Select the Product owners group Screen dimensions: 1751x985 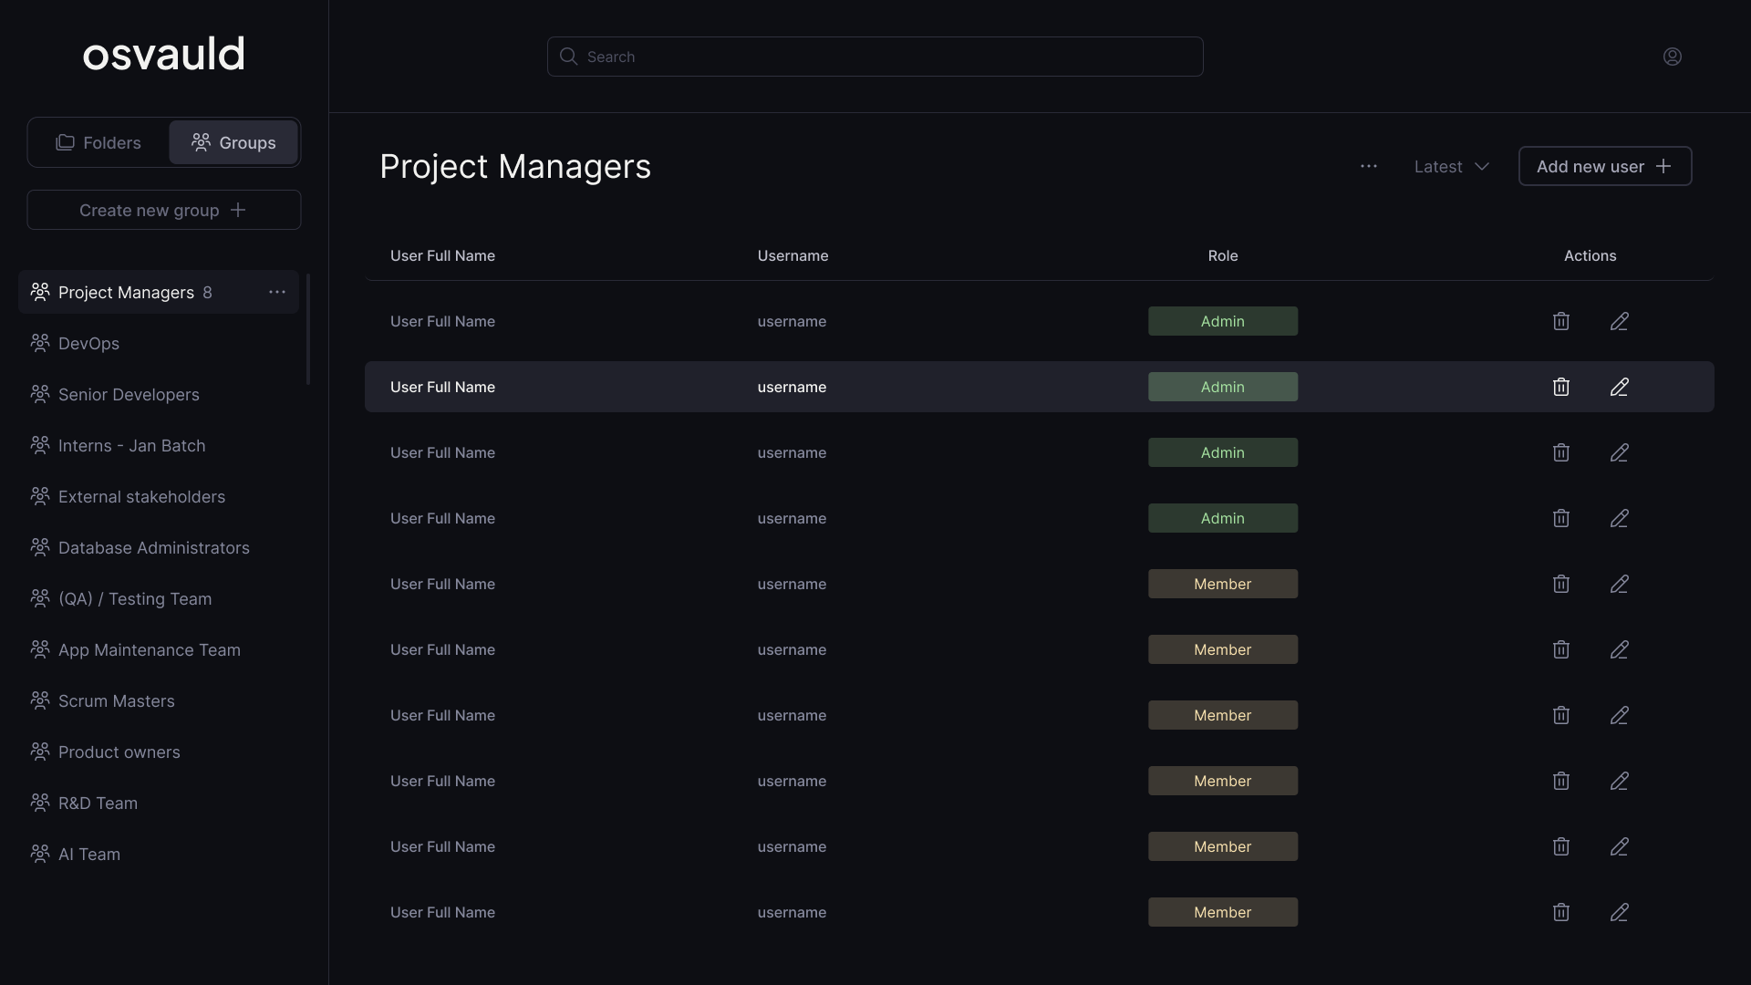159,752
